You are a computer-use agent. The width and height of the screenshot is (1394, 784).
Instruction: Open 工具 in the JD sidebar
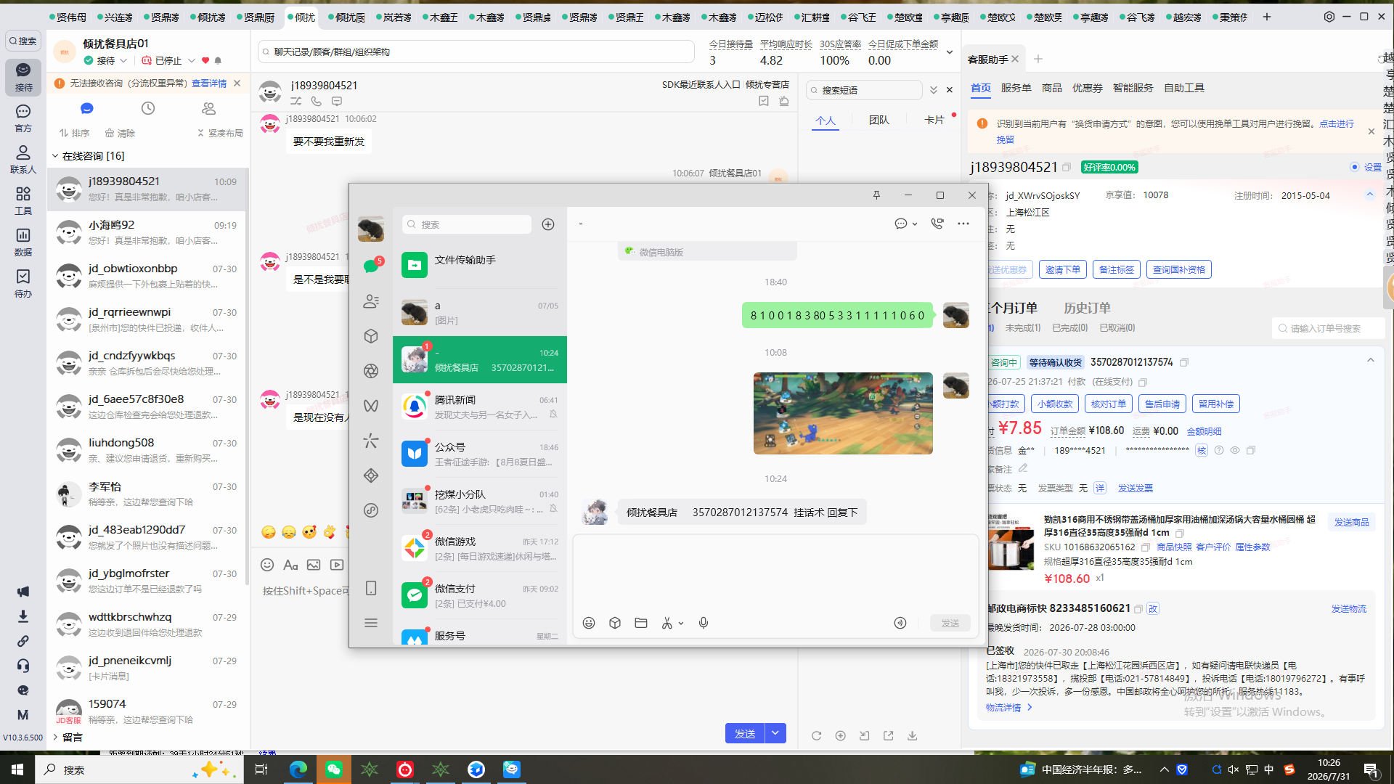23,200
